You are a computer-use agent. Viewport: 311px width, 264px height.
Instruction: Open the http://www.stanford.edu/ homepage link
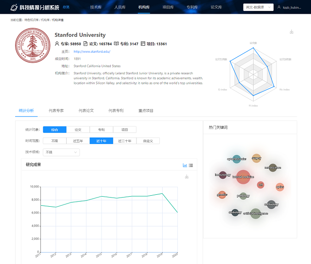pyautogui.click(x=92, y=51)
